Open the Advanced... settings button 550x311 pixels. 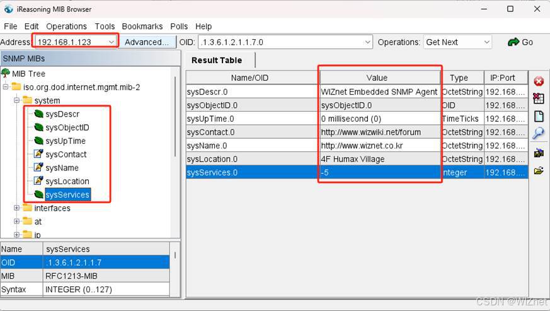pos(147,42)
